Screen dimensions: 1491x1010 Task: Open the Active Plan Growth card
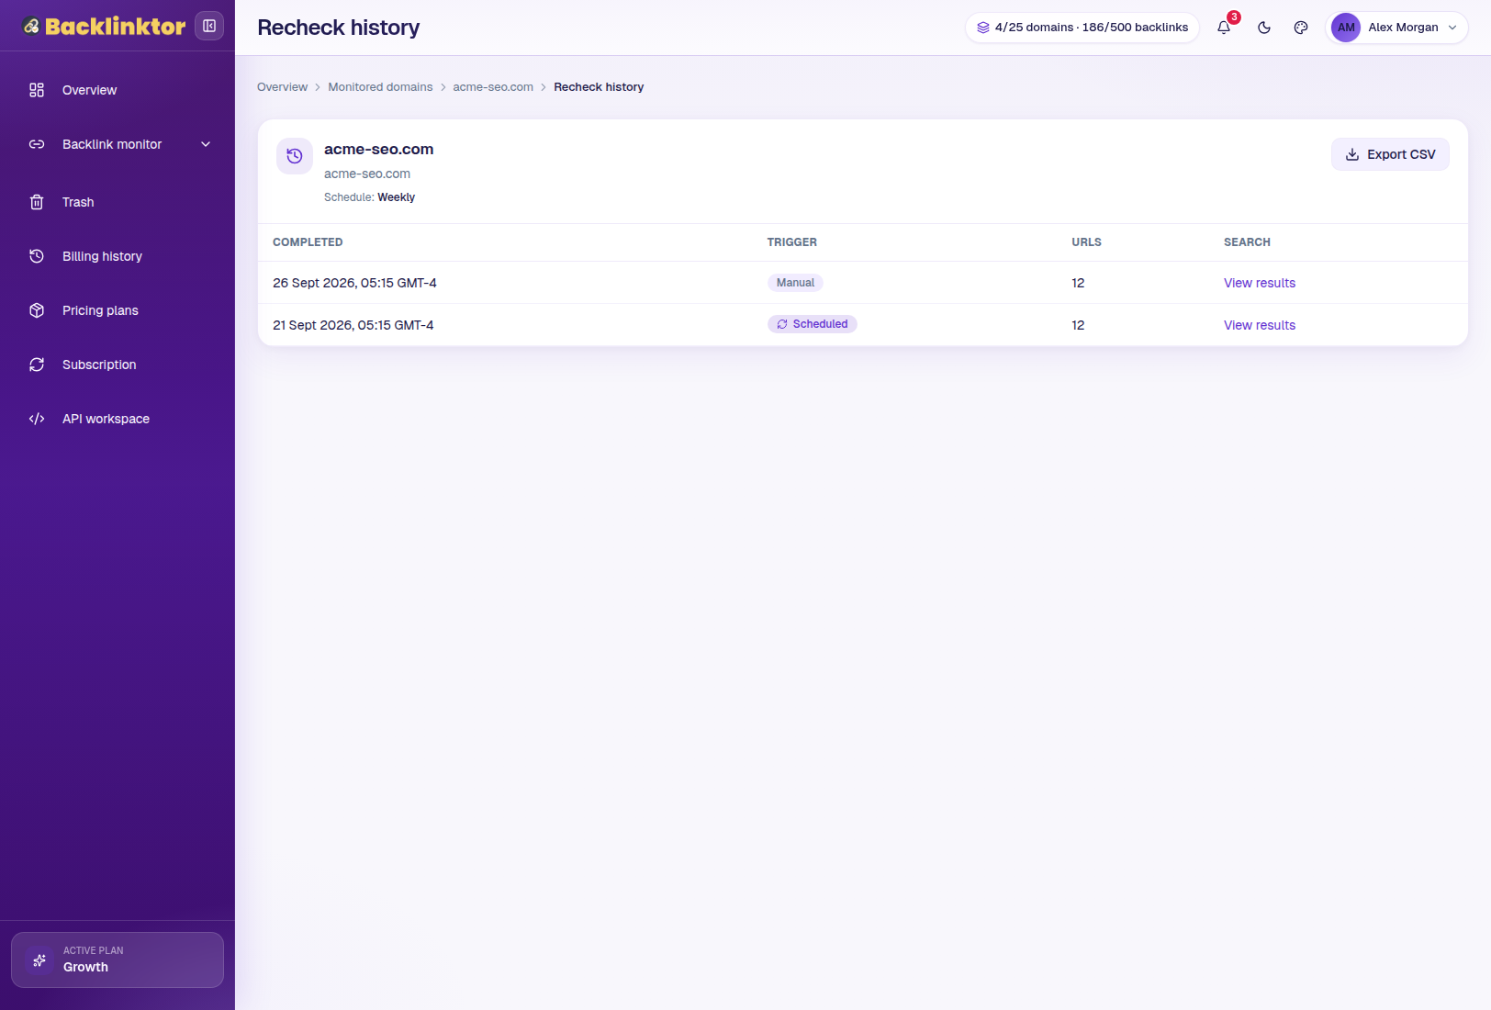(118, 959)
